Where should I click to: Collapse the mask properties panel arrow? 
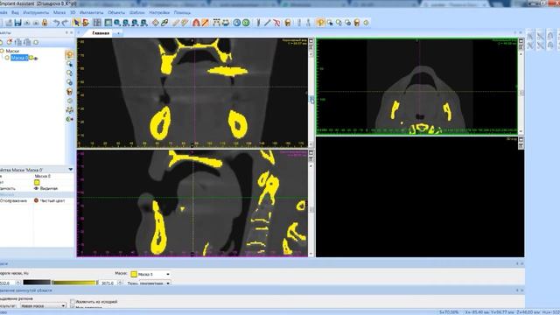click(x=70, y=170)
